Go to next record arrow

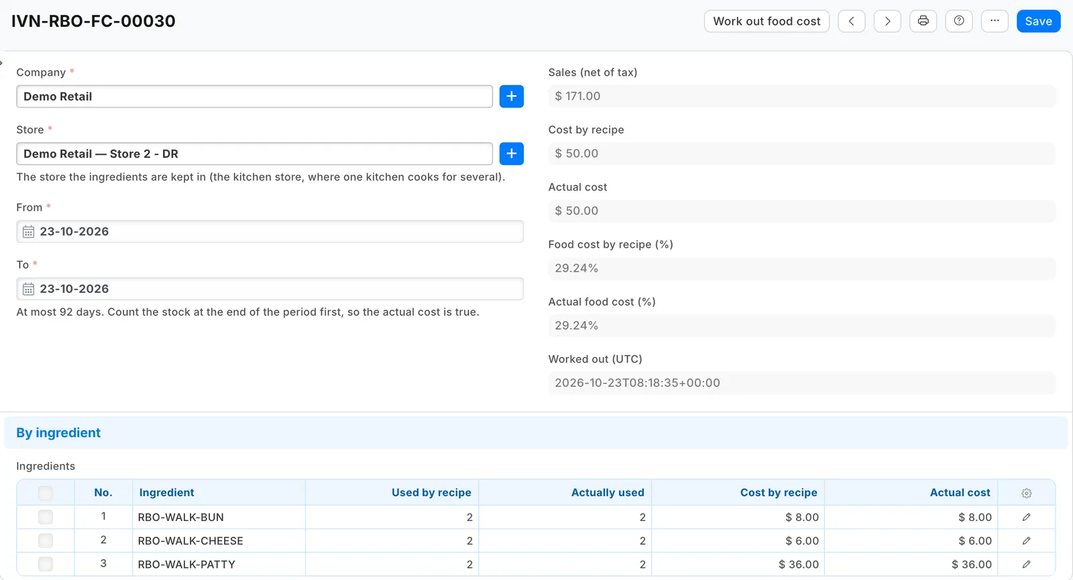(x=887, y=21)
